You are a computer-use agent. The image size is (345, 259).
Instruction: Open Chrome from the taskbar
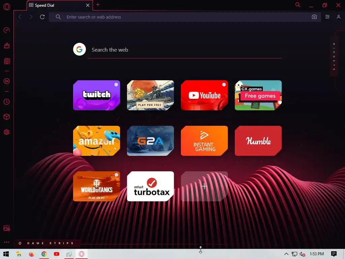tap(44, 254)
